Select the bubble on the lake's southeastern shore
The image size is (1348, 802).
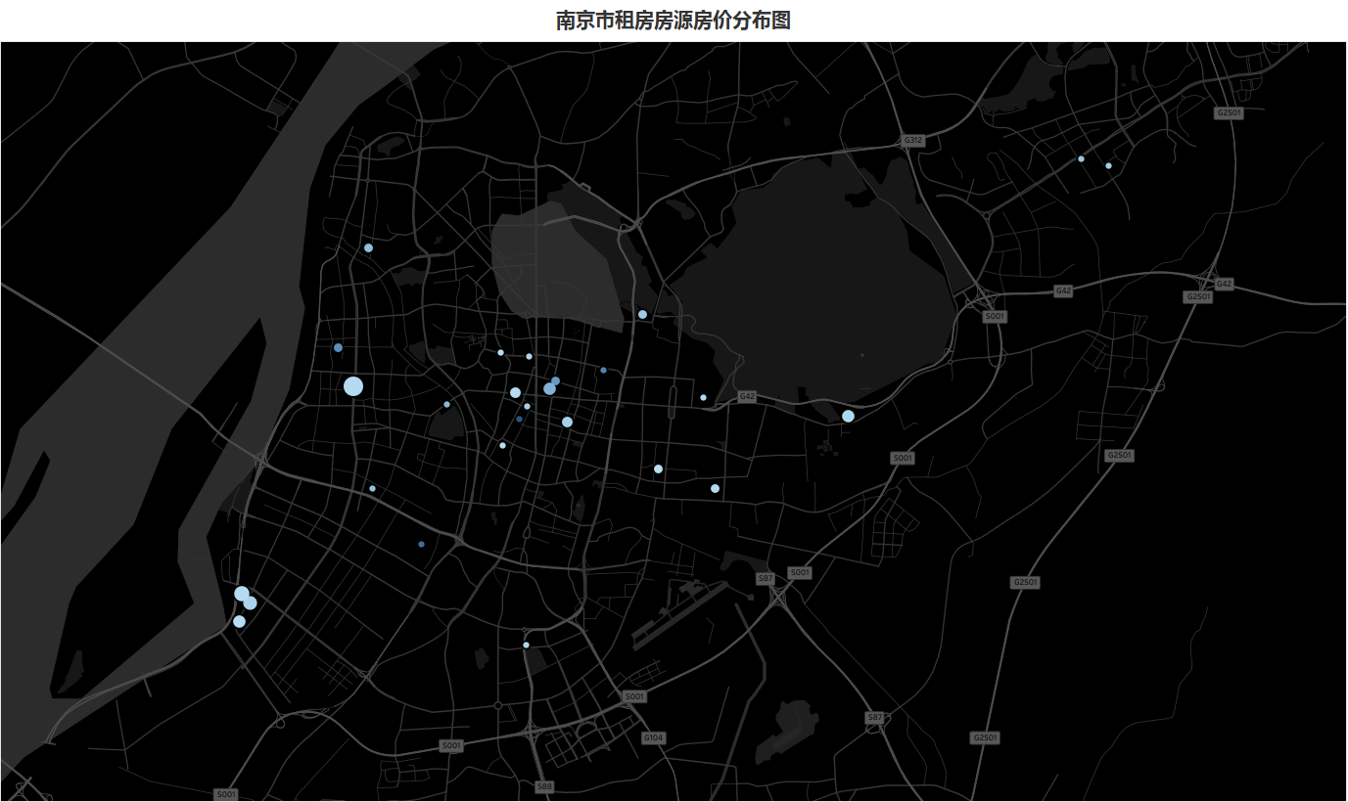[x=848, y=416]
